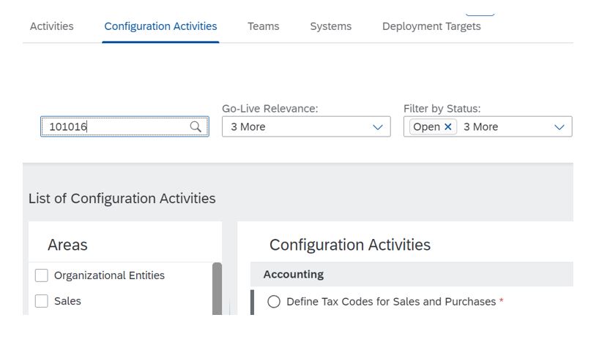Click the Go-Live Relevance label
This screenshot has height=350, width=610.
[x=270, y=109]
